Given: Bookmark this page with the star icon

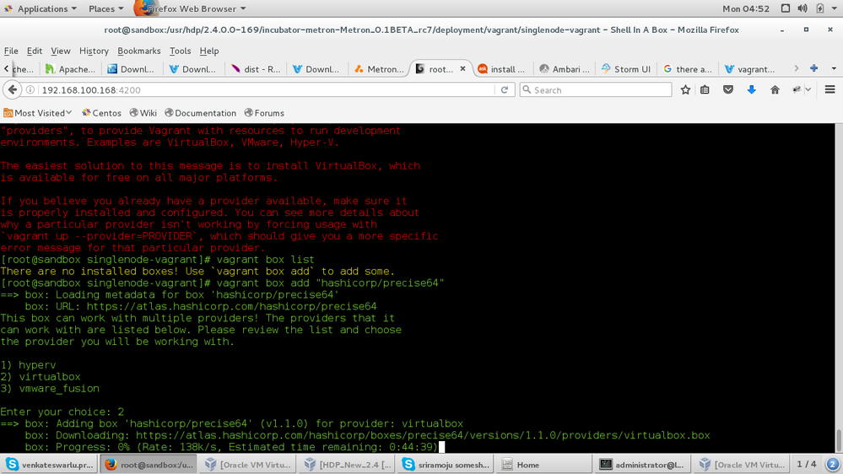Looking at the screenshot, I should (685, 89).
